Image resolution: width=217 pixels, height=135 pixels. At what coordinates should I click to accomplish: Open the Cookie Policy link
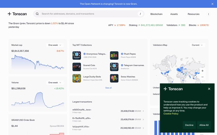171,114
